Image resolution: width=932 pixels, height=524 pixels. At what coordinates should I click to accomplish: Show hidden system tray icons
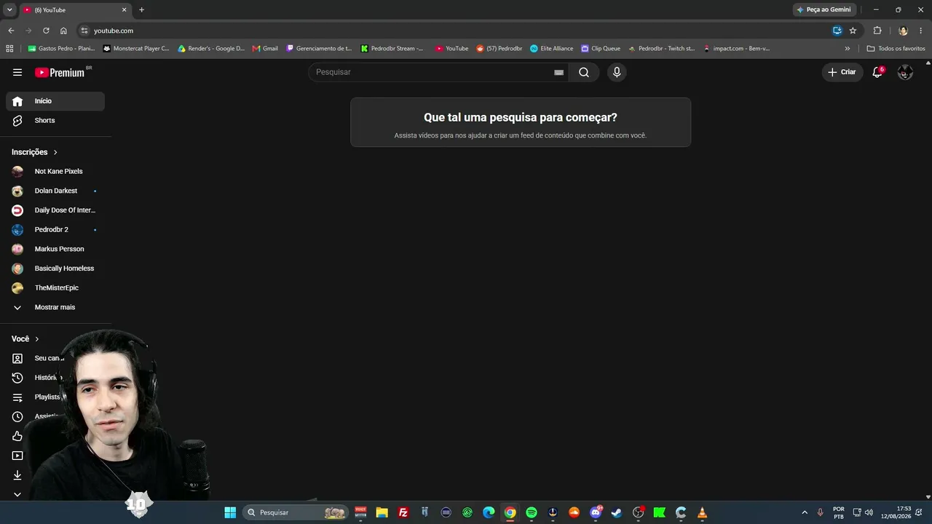[x=805, y=512]
